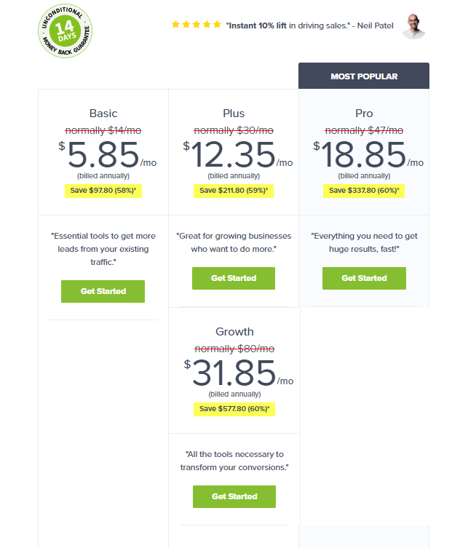Image resolution: width=468 pixels, height=548 pixels.
Task: Choose Get Started for the Pro plan
Action: (x=364, y=278)
